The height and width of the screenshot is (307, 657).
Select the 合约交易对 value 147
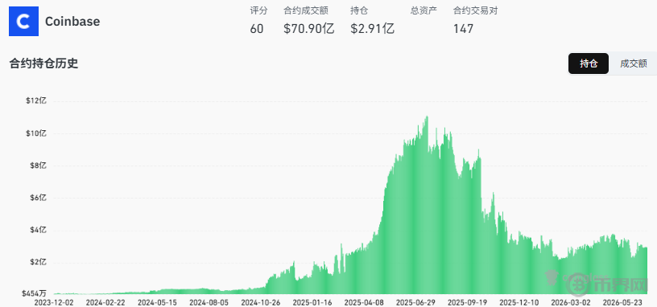464,29
